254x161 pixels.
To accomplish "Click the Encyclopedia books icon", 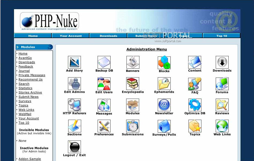I will pos(133,83).
